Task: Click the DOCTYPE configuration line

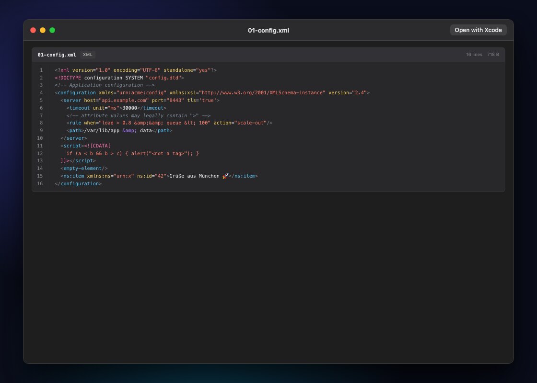Action: coord(119,78)
